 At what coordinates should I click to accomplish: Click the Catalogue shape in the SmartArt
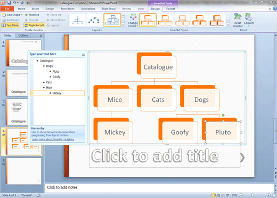[x=158, y=67]
